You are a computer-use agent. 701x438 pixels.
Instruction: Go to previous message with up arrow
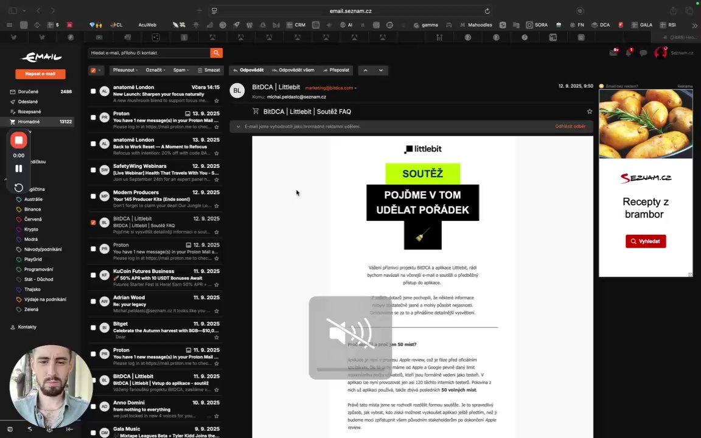point(365,70)
